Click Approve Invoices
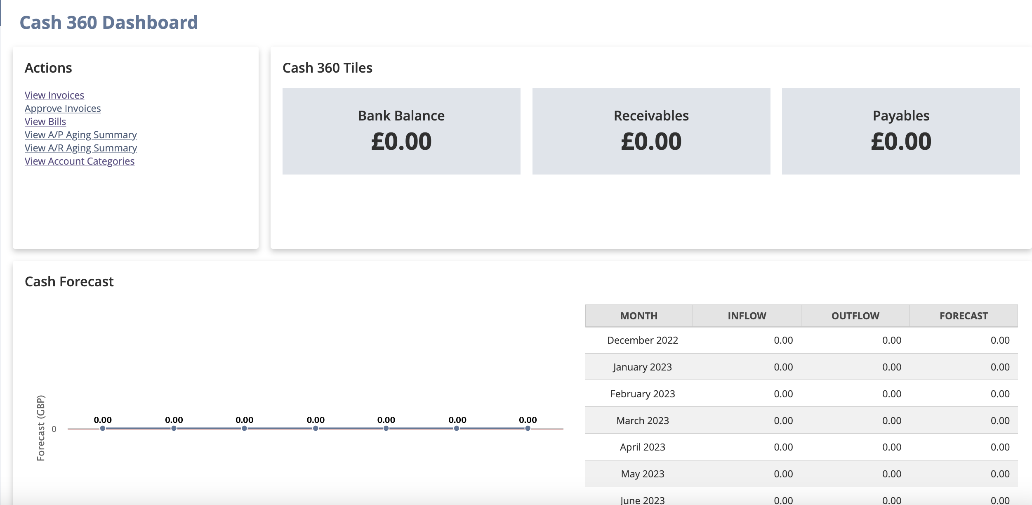The width and height of the screenshot is (1032, 505). (x=63, y=108)
